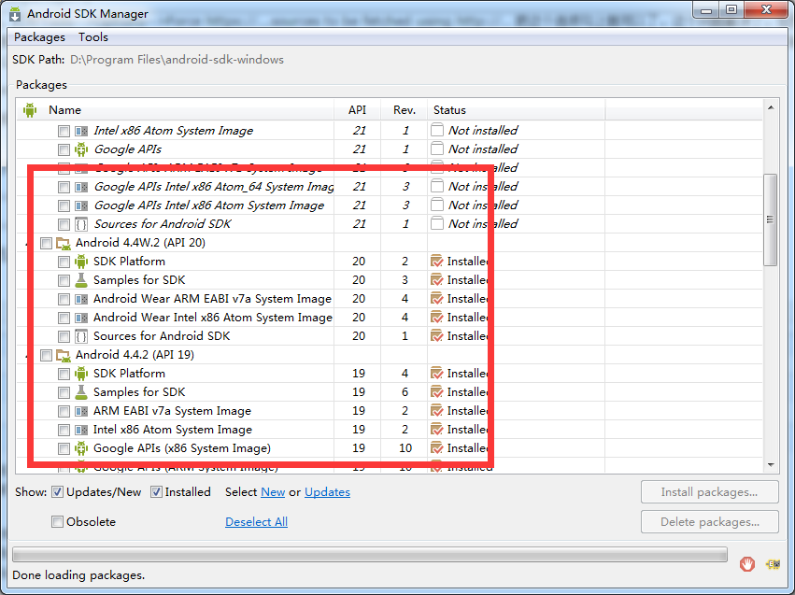Image resolution: width=795 pixels, height=595 pixels.
Task: Open the Packages menu
Action: (39, 37)
